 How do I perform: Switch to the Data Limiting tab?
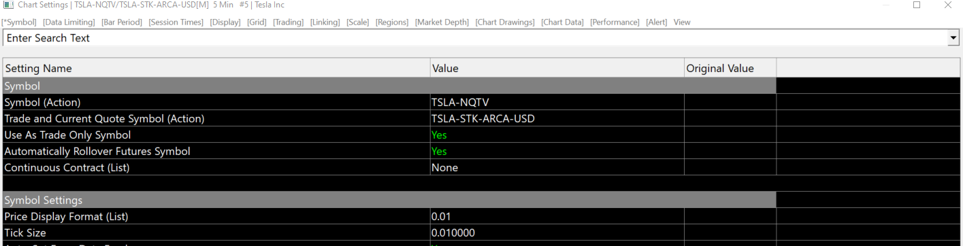click(x=69, y=22)
